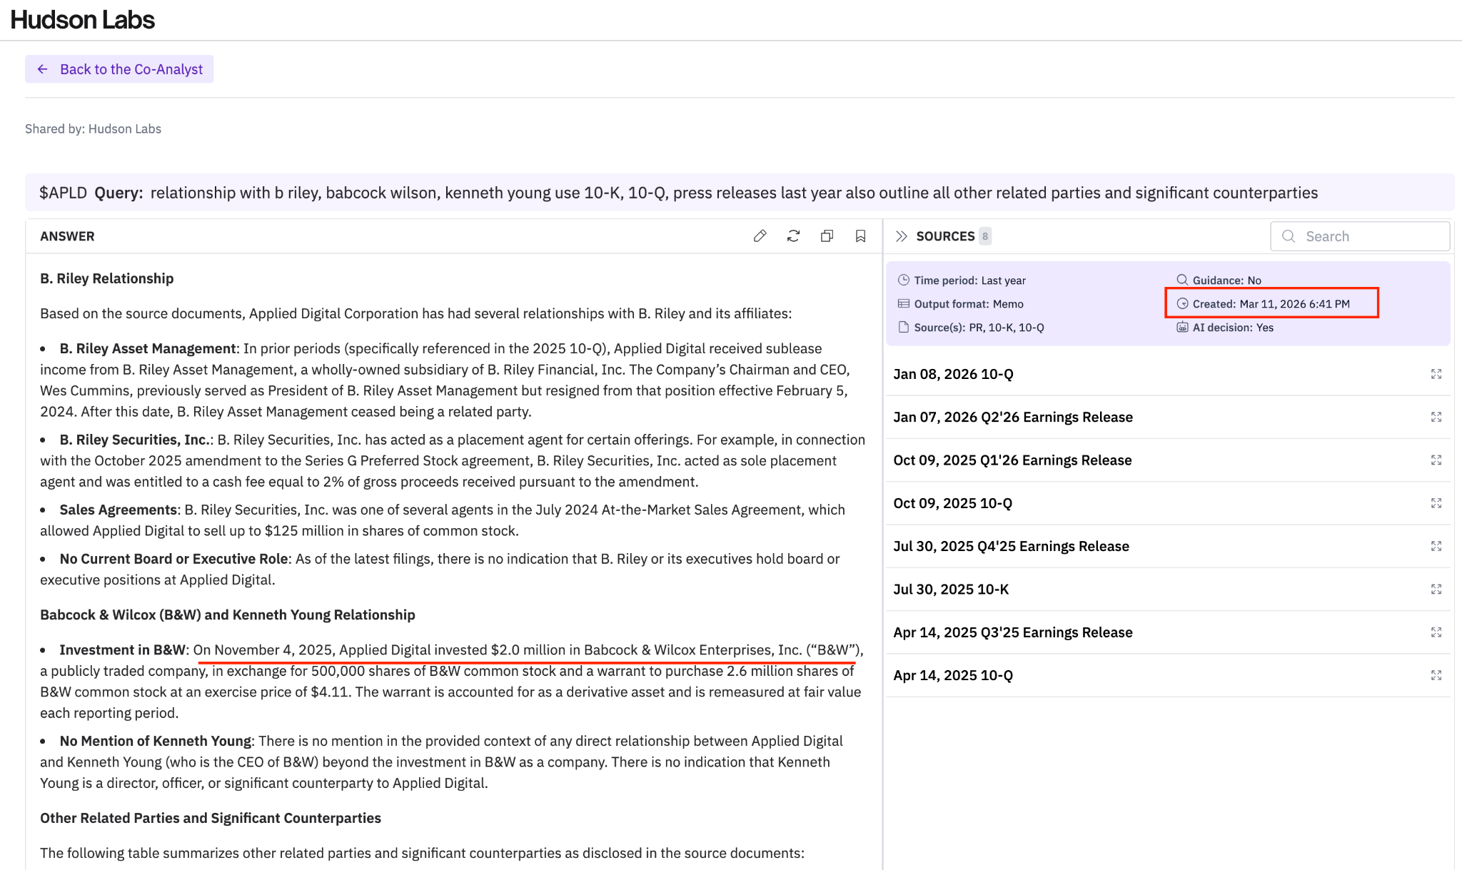Click the sources count badge
This screenshot has width=1462, height=870.
(x=984, y=236)
